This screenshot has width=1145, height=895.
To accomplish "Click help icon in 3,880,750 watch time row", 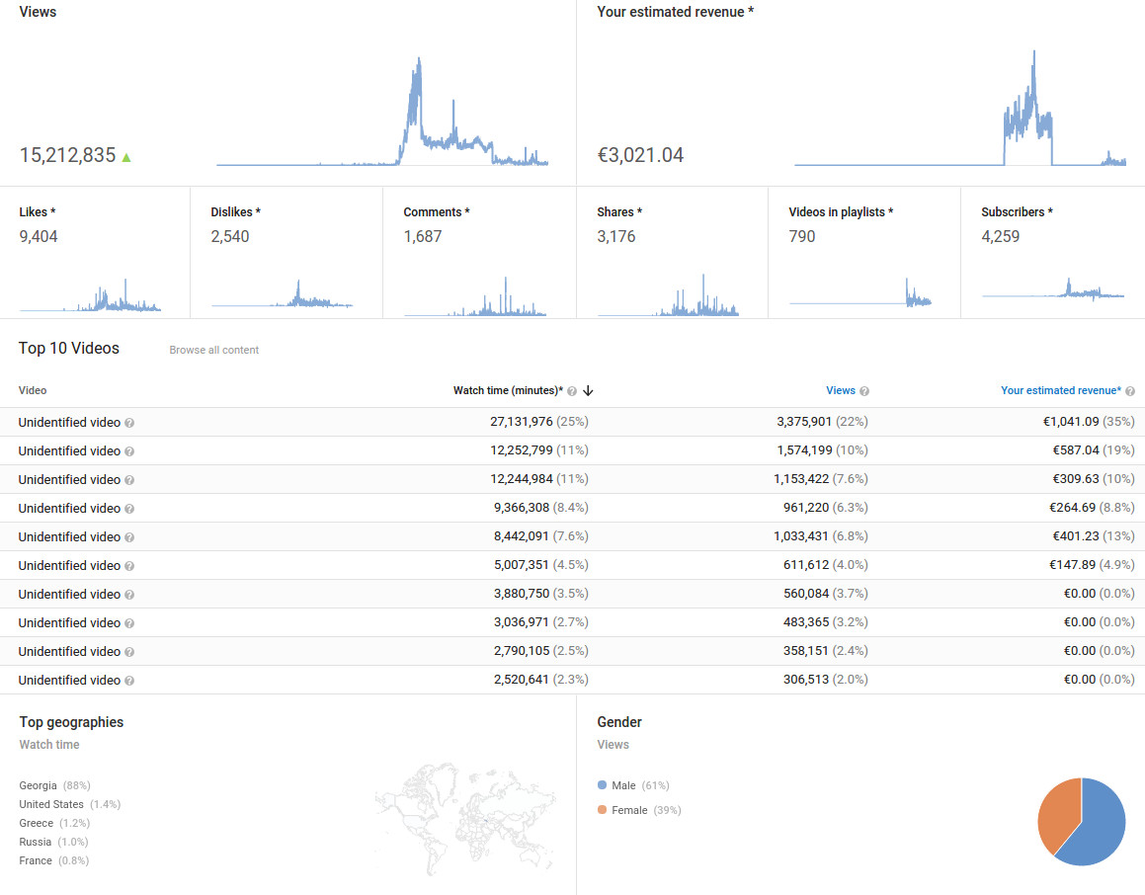I will click(129, 595).
